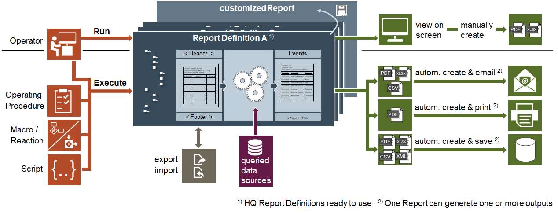
Task: Click the email envelope icon
Action: point(525,81)
